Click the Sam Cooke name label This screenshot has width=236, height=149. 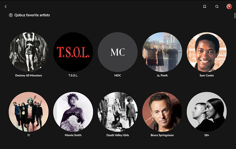(x=207, y=75)
